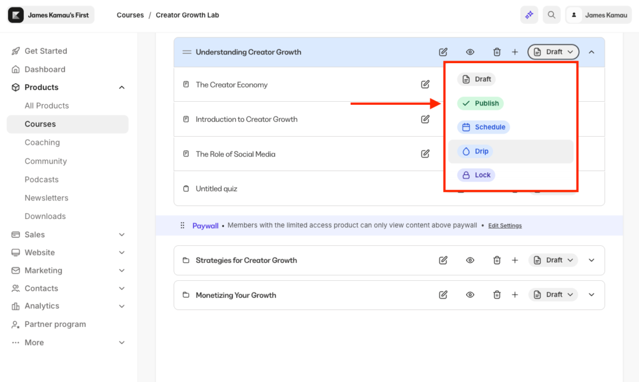Viewport: 639px width, 382px height.
Task: Open Community in the sidebar
Action: pos(46,161)
